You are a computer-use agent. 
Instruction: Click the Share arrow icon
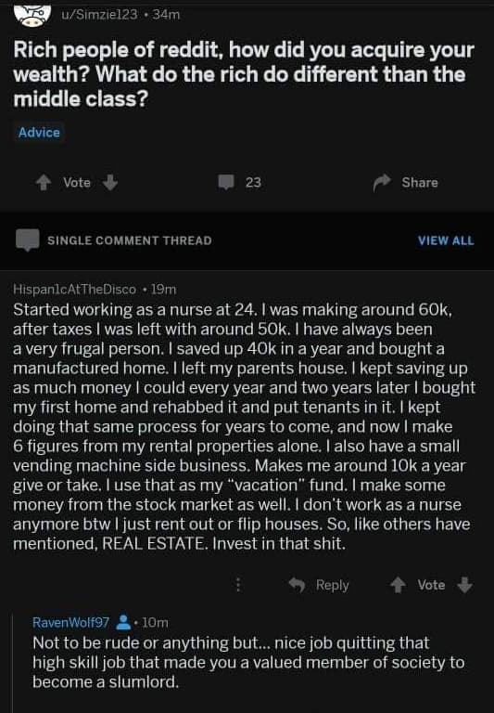click(382, 183)
